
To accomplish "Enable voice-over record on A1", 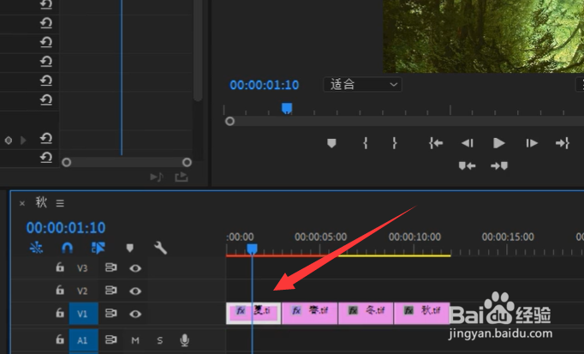I will click(x=184, y=340).
